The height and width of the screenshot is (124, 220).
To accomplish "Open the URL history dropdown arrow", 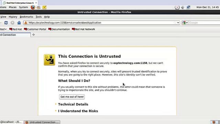I will [x=178, y=23].
